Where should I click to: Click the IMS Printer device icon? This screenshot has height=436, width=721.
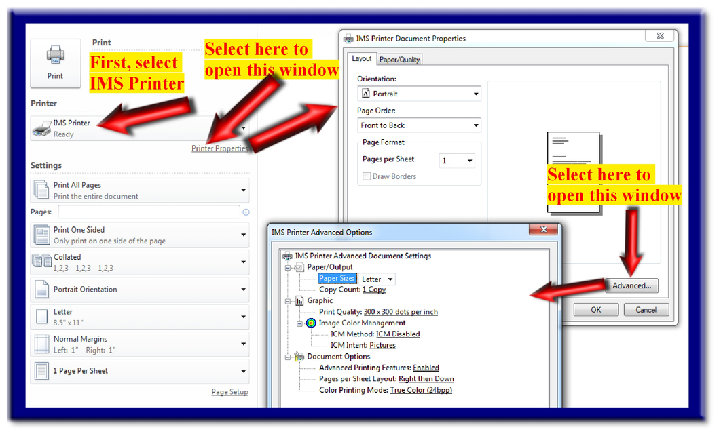(x=41, y=128)
